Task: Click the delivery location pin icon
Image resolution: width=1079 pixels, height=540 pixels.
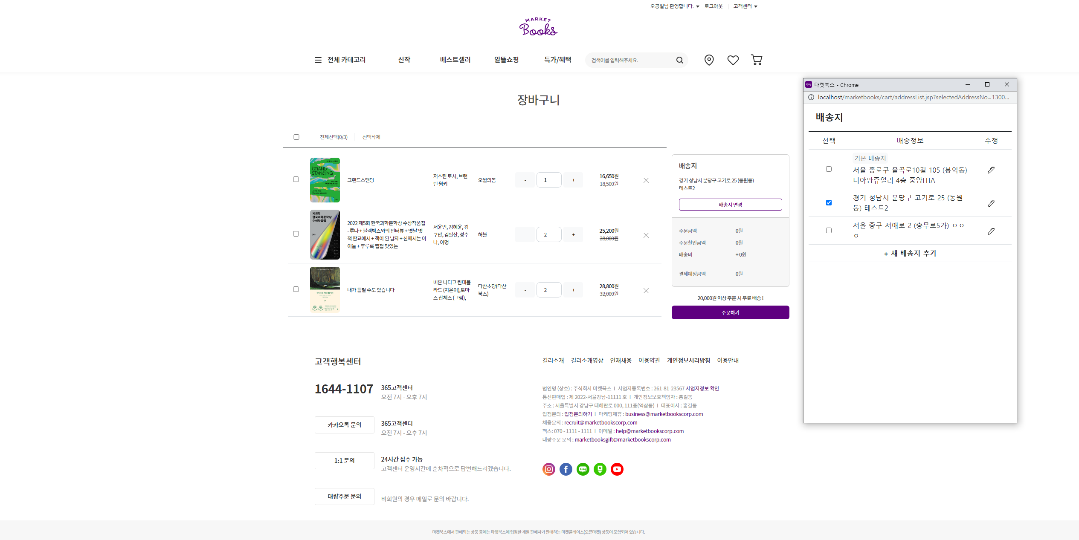Action: click(709, 60)
